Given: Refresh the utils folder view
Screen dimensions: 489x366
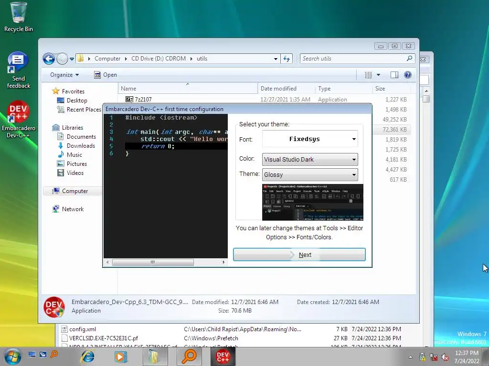Looking at the screenshot, I should (287, 59).
